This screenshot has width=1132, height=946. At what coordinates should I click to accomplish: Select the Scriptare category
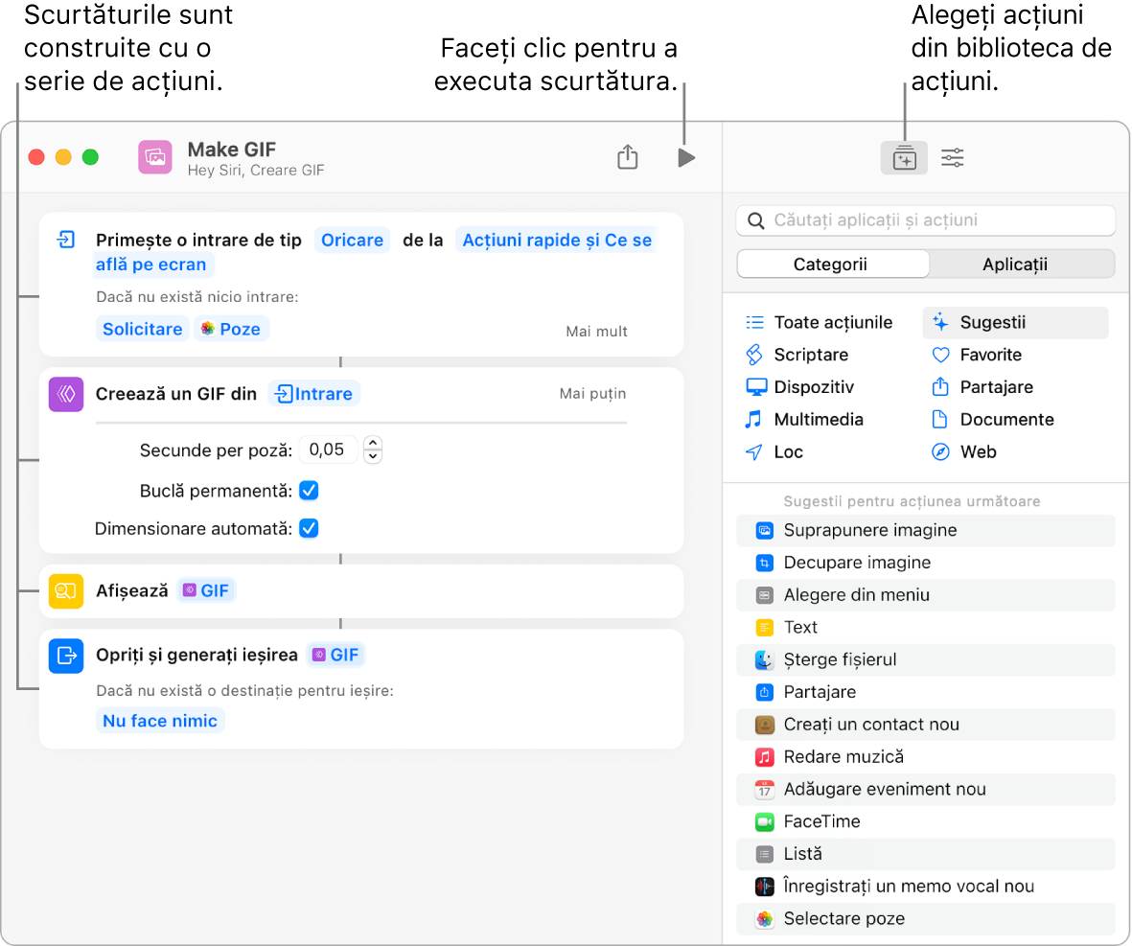point(810,355)
